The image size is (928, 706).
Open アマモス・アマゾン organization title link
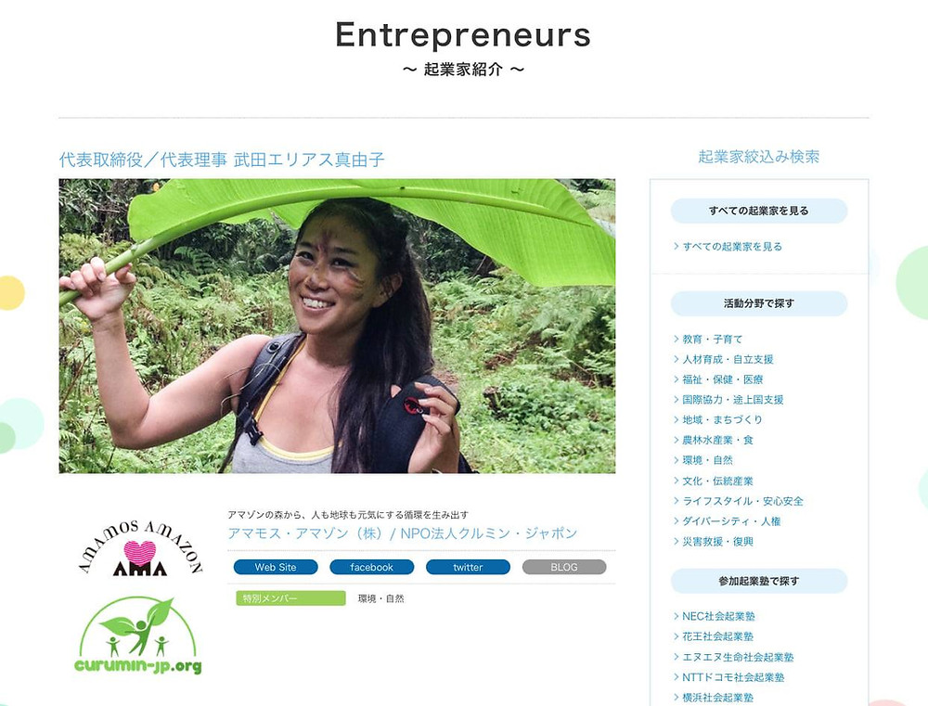[x=403, y=533]
